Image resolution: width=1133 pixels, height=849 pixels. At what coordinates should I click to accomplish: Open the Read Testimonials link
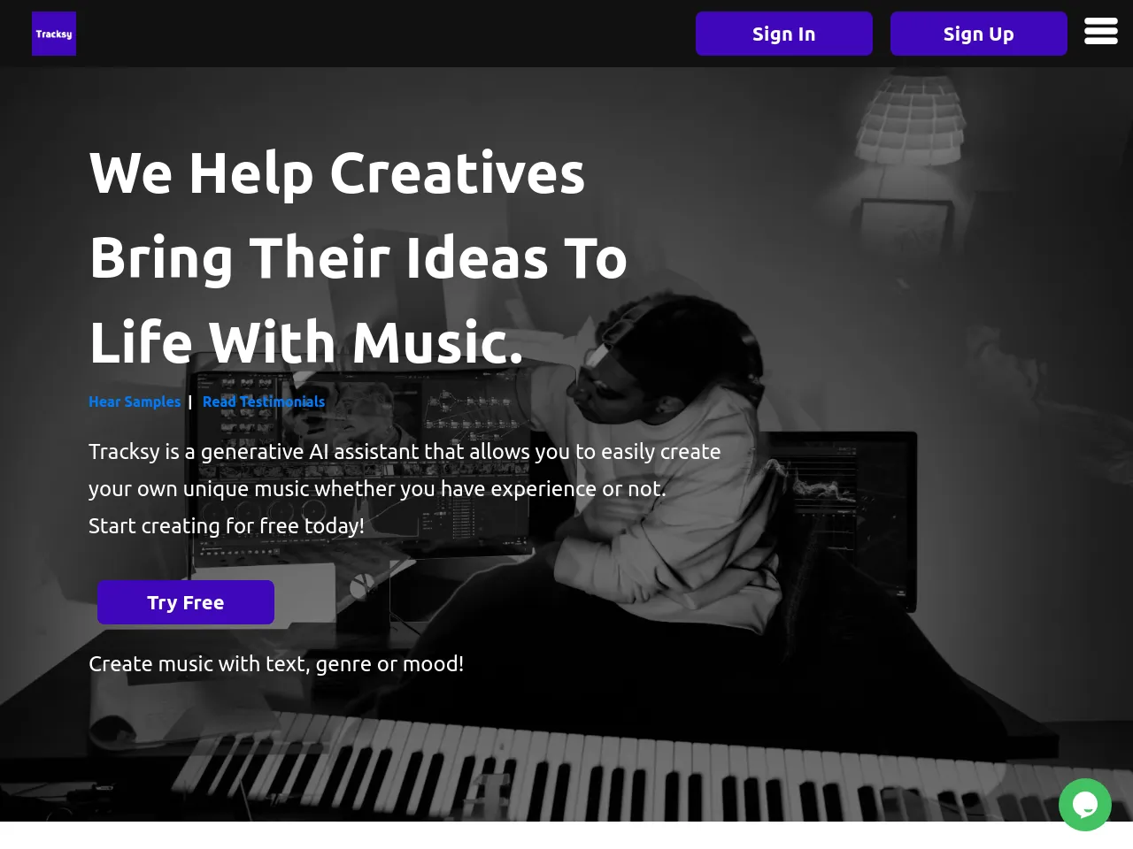[x=264, y=402]
